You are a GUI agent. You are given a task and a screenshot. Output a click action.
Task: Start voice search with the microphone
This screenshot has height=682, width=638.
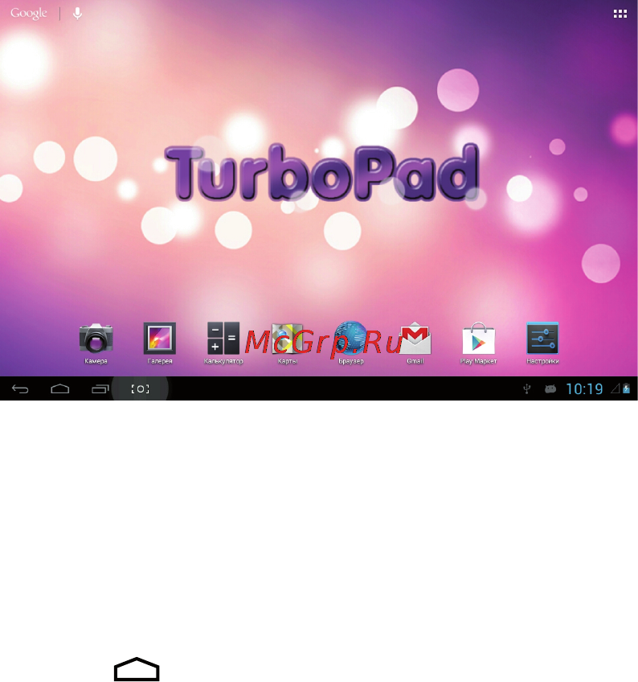click(77, 14)
